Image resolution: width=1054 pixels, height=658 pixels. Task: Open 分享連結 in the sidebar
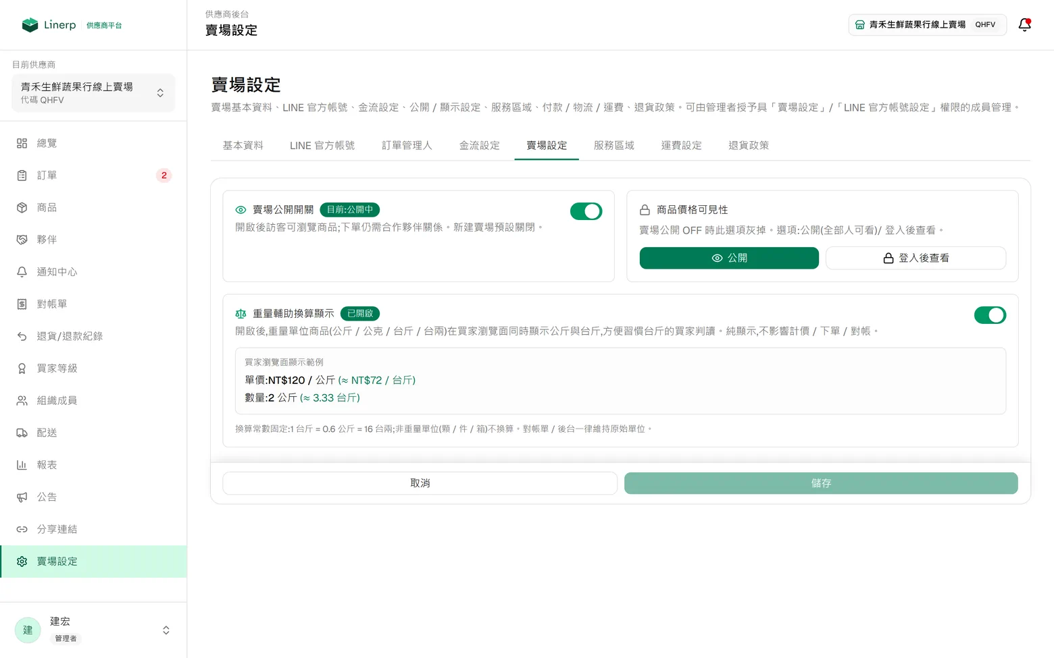[93, 529]
